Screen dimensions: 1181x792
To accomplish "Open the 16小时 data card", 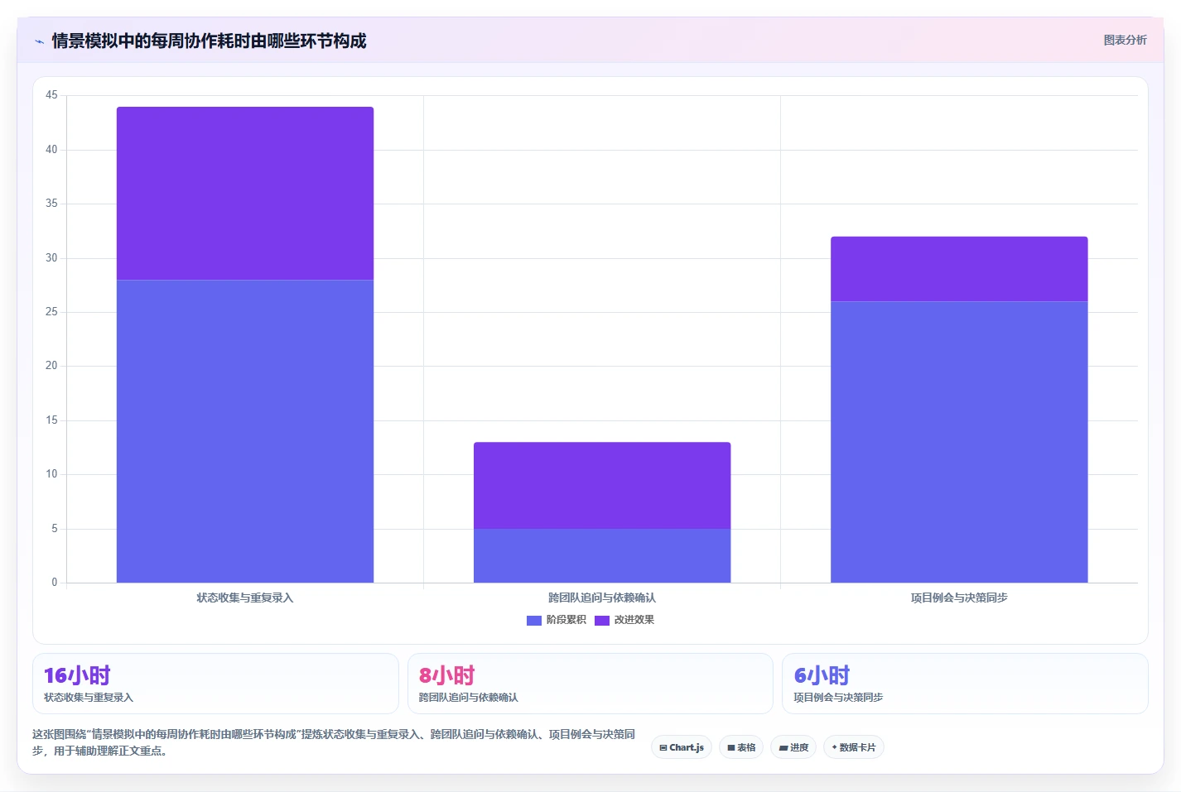I will point(215,684).
